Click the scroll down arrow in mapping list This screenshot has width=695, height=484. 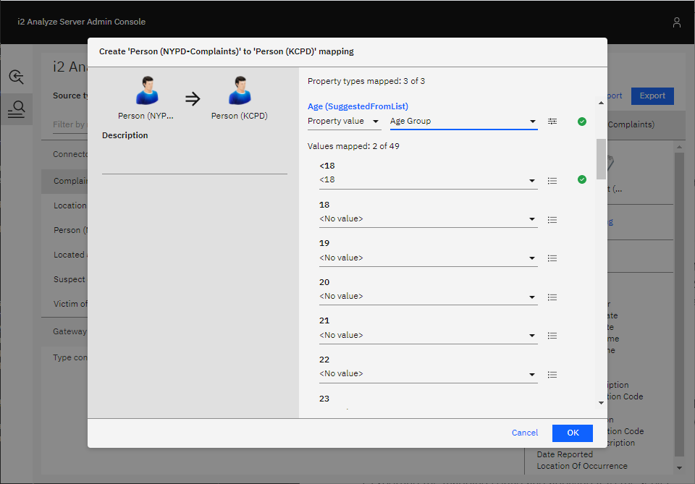point(600,402)
